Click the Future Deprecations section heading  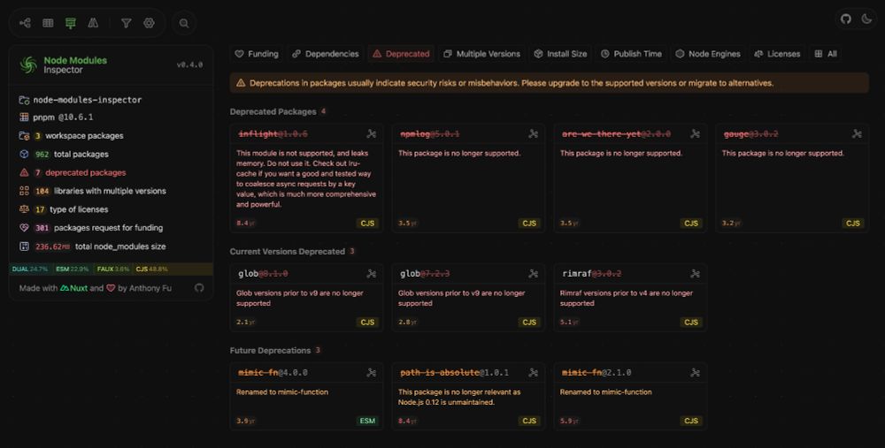(270, 351)
